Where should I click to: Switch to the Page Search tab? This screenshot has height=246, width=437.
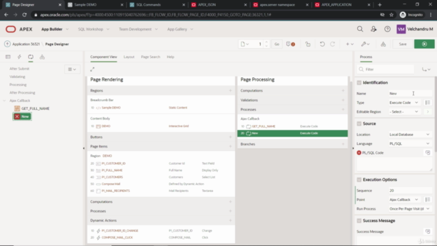coord(150,57)
